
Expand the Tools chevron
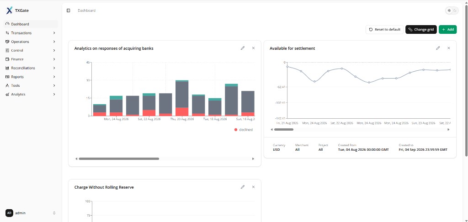point(54,85)
